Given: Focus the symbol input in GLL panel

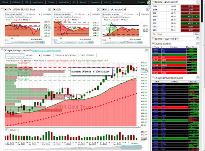Looking at the screenshot, I should pos(112,14).
